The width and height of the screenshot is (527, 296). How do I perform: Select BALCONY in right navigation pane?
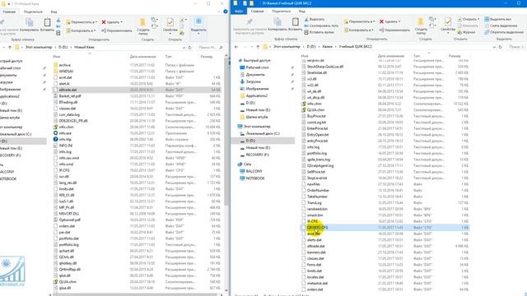click(254, 171)
